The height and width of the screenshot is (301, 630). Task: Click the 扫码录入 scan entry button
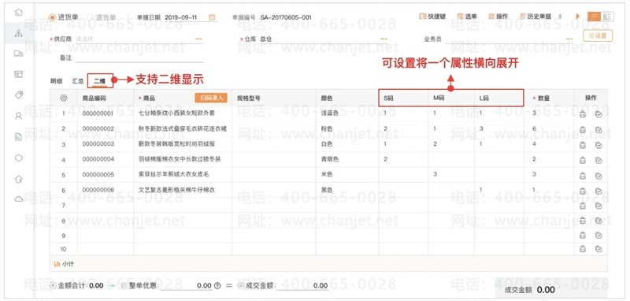[x=211, y=98]
